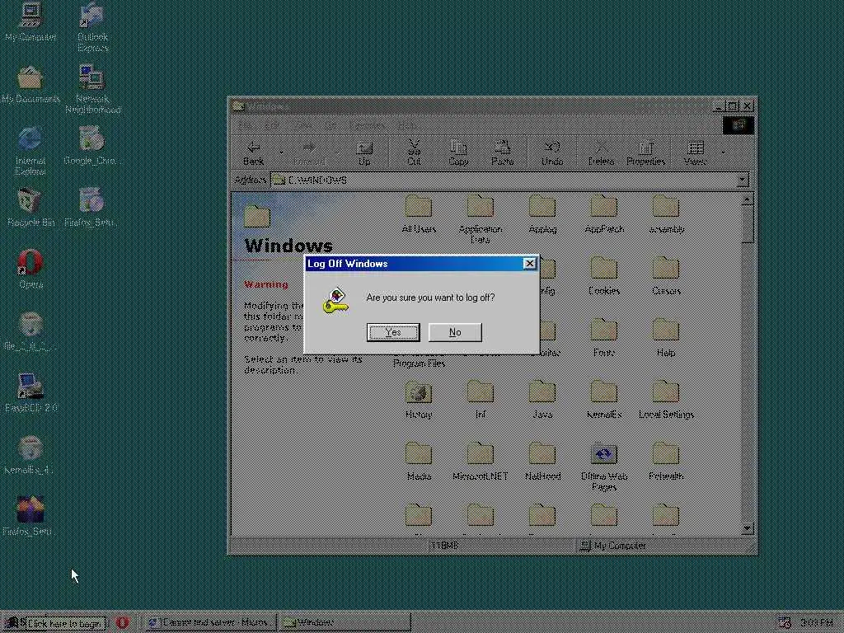Click the Start button on the taskbar
The image size is (844, 633).
(x=14, y=623)
